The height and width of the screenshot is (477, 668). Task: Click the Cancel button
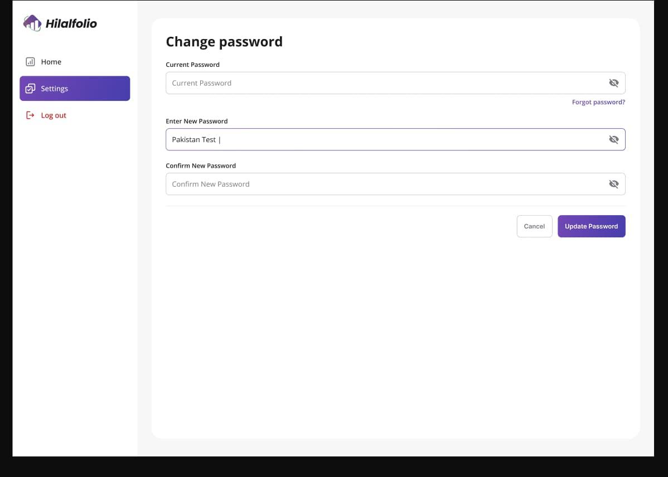tap(534, 226)
